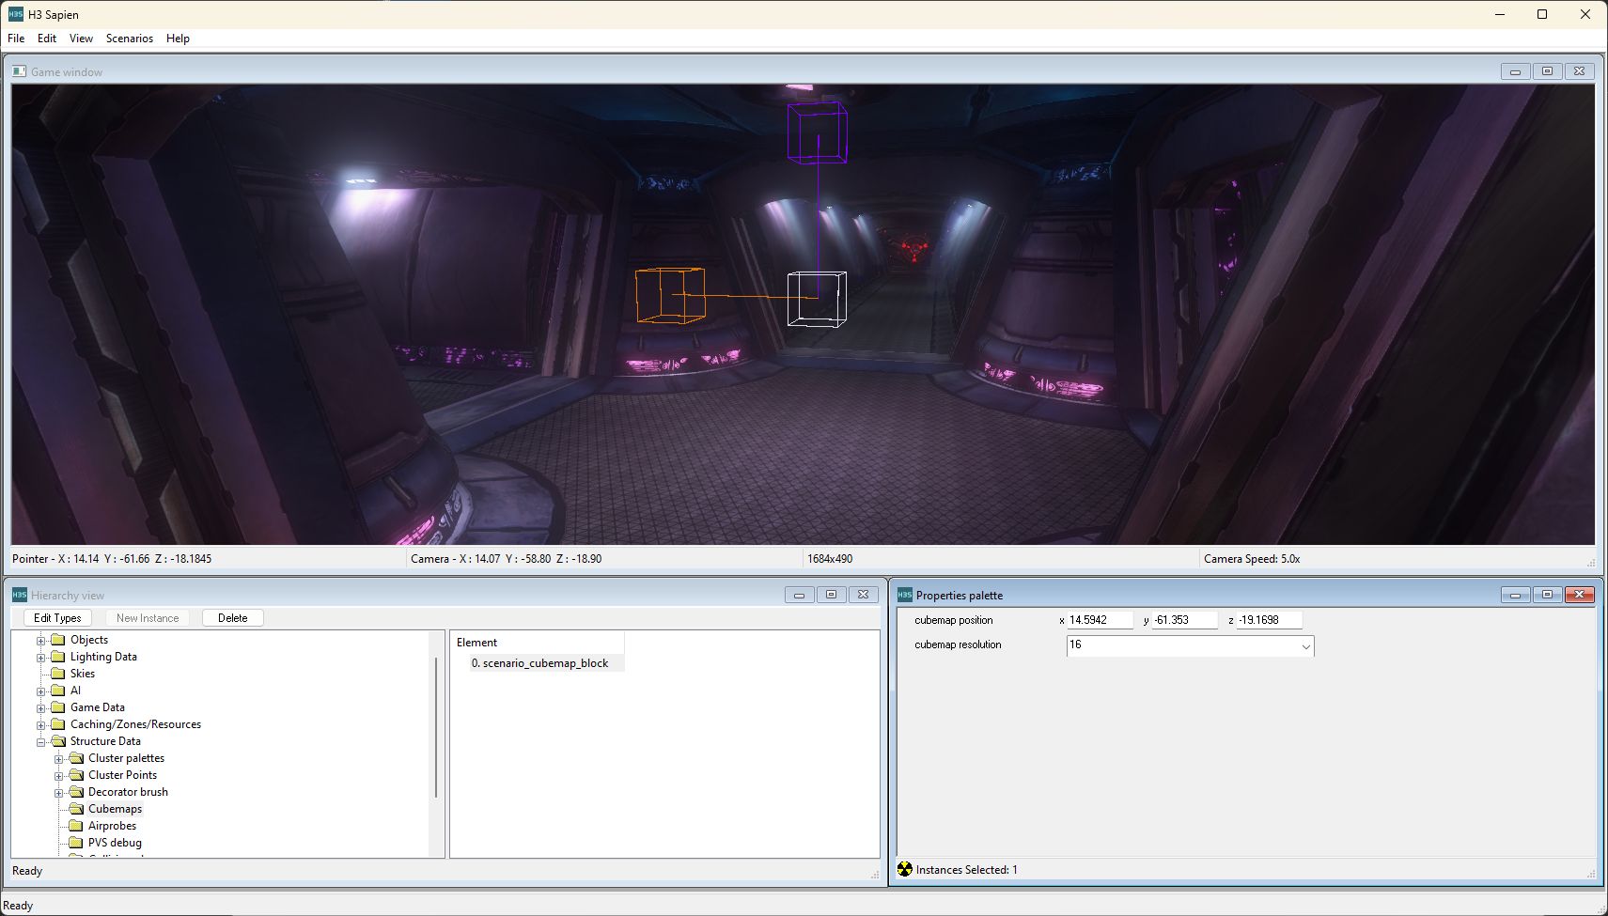Click the Edit Types button
The image size is (1608, 916).
[x=57, y=618]
